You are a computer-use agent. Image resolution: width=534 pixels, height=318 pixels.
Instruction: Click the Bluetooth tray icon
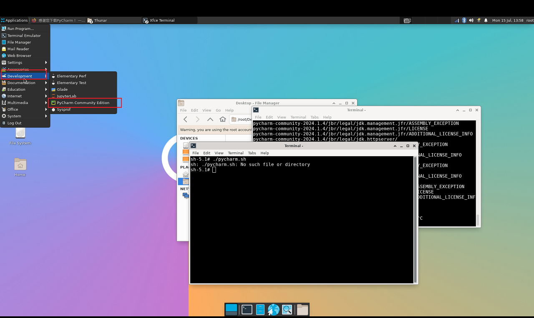tap(464, 20)
